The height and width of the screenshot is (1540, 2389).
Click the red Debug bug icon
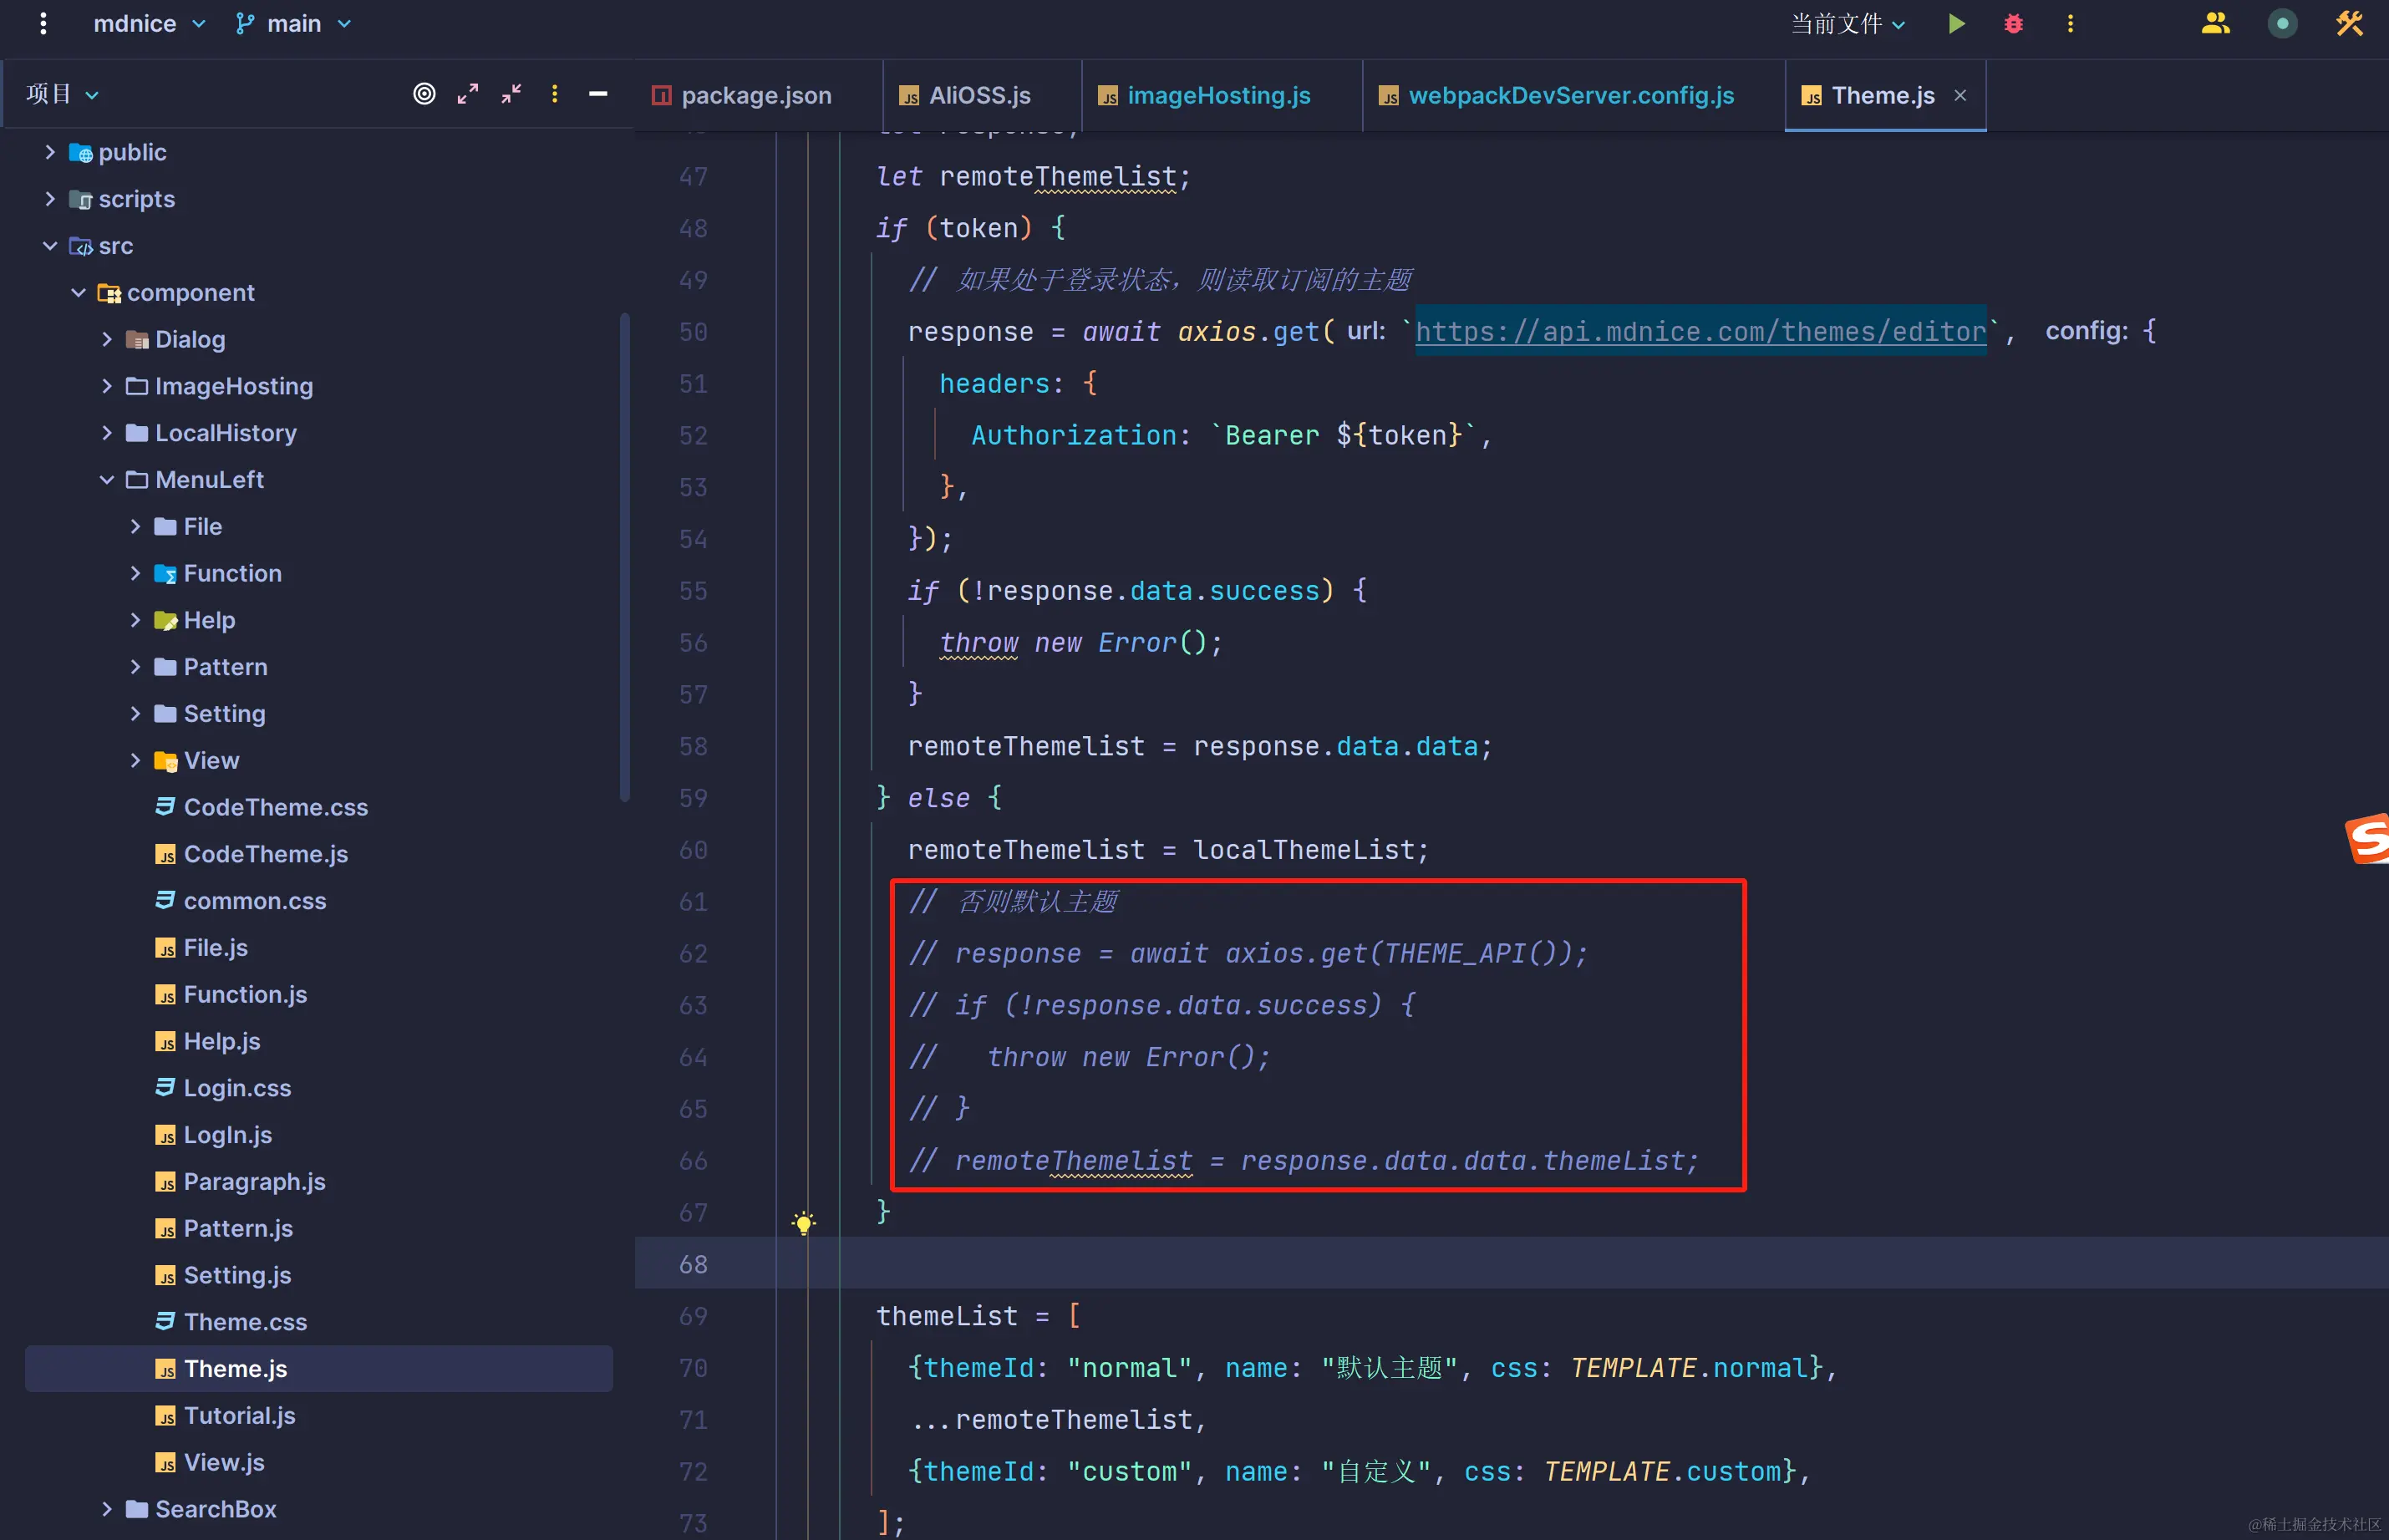[2013, 23]
